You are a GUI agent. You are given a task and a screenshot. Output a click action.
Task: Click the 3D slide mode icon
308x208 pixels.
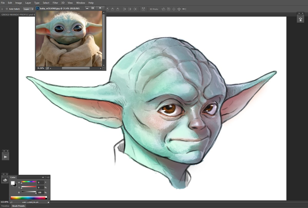point(179,9)
